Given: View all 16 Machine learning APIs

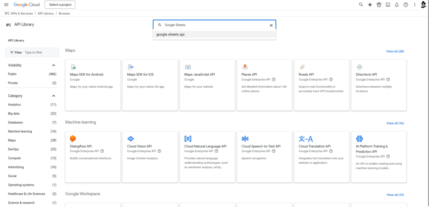Looking at the screenshot, I should tap(395, 123).
